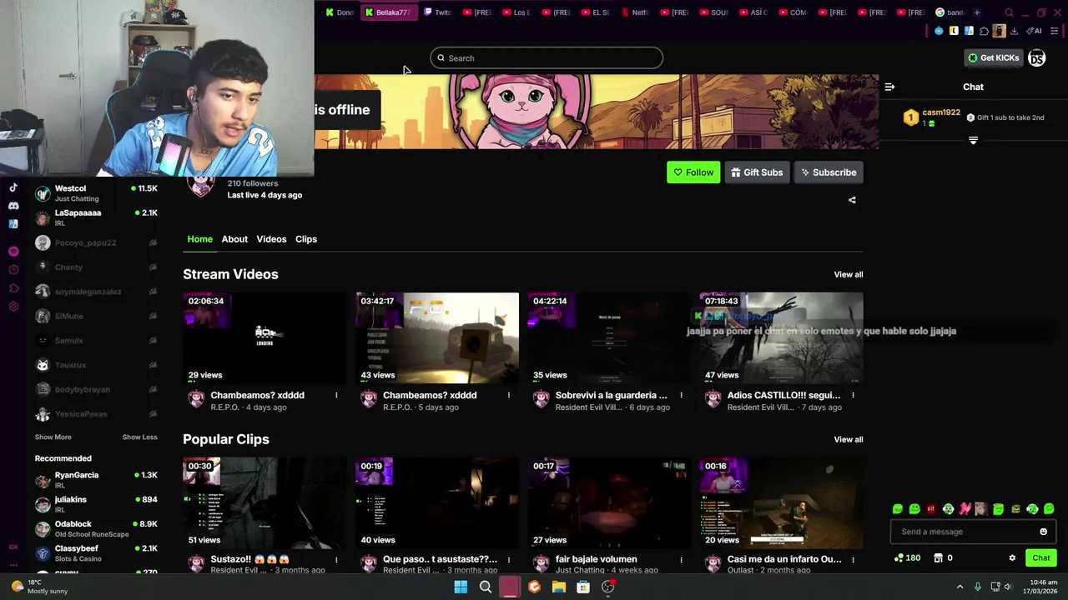This screenshot has height=600, width=1068.
Task: Open the browser history clock icon
Action: tap(13, 269)
